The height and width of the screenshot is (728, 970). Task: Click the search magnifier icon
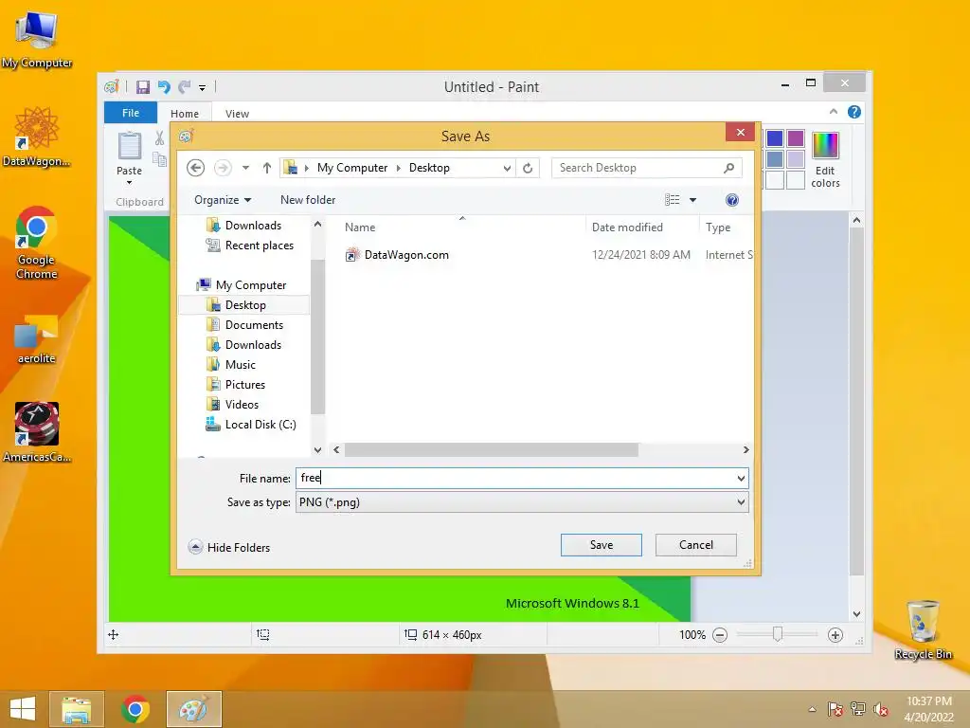click(x=728, y=168)
